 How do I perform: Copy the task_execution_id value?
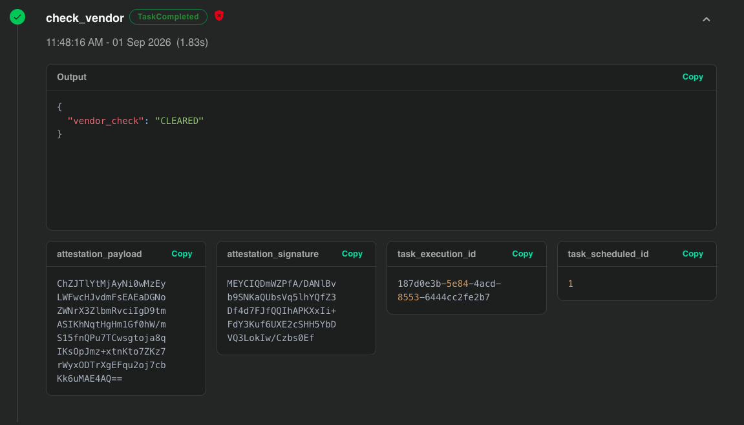click(522, 254)
